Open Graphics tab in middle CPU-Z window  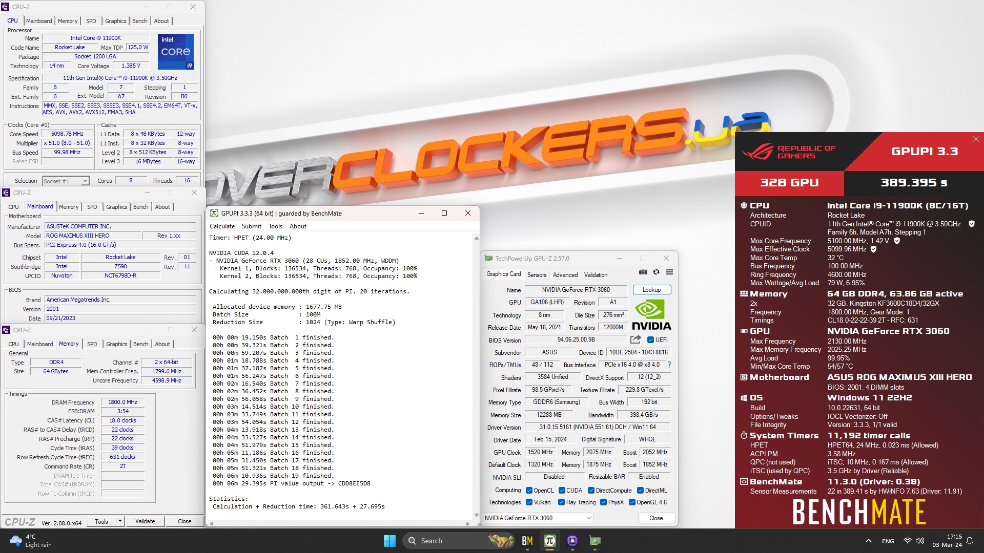(116, 207)
